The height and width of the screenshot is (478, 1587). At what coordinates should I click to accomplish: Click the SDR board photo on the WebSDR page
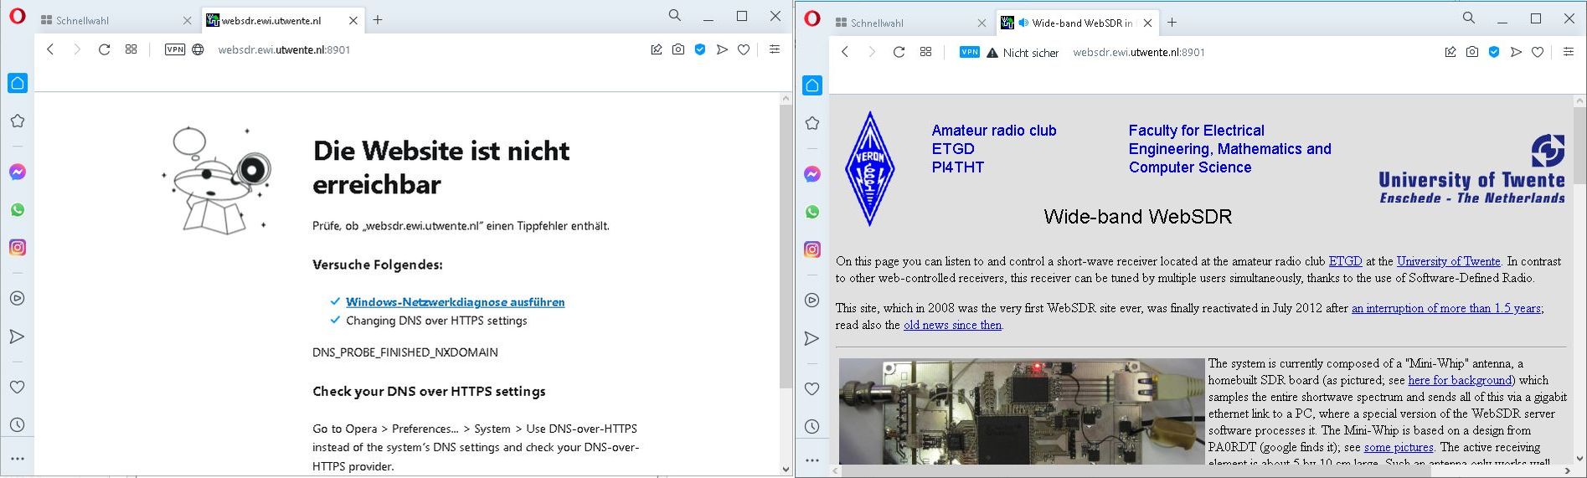(1022, 411)
